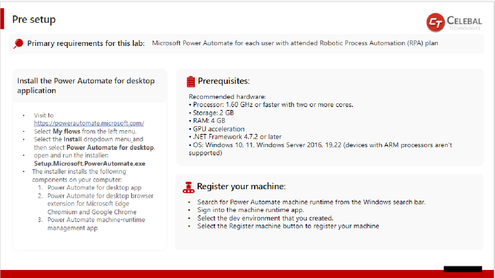Click the 'OS: Windows 10, 11, Windows Server' bullet

(320, 149)
